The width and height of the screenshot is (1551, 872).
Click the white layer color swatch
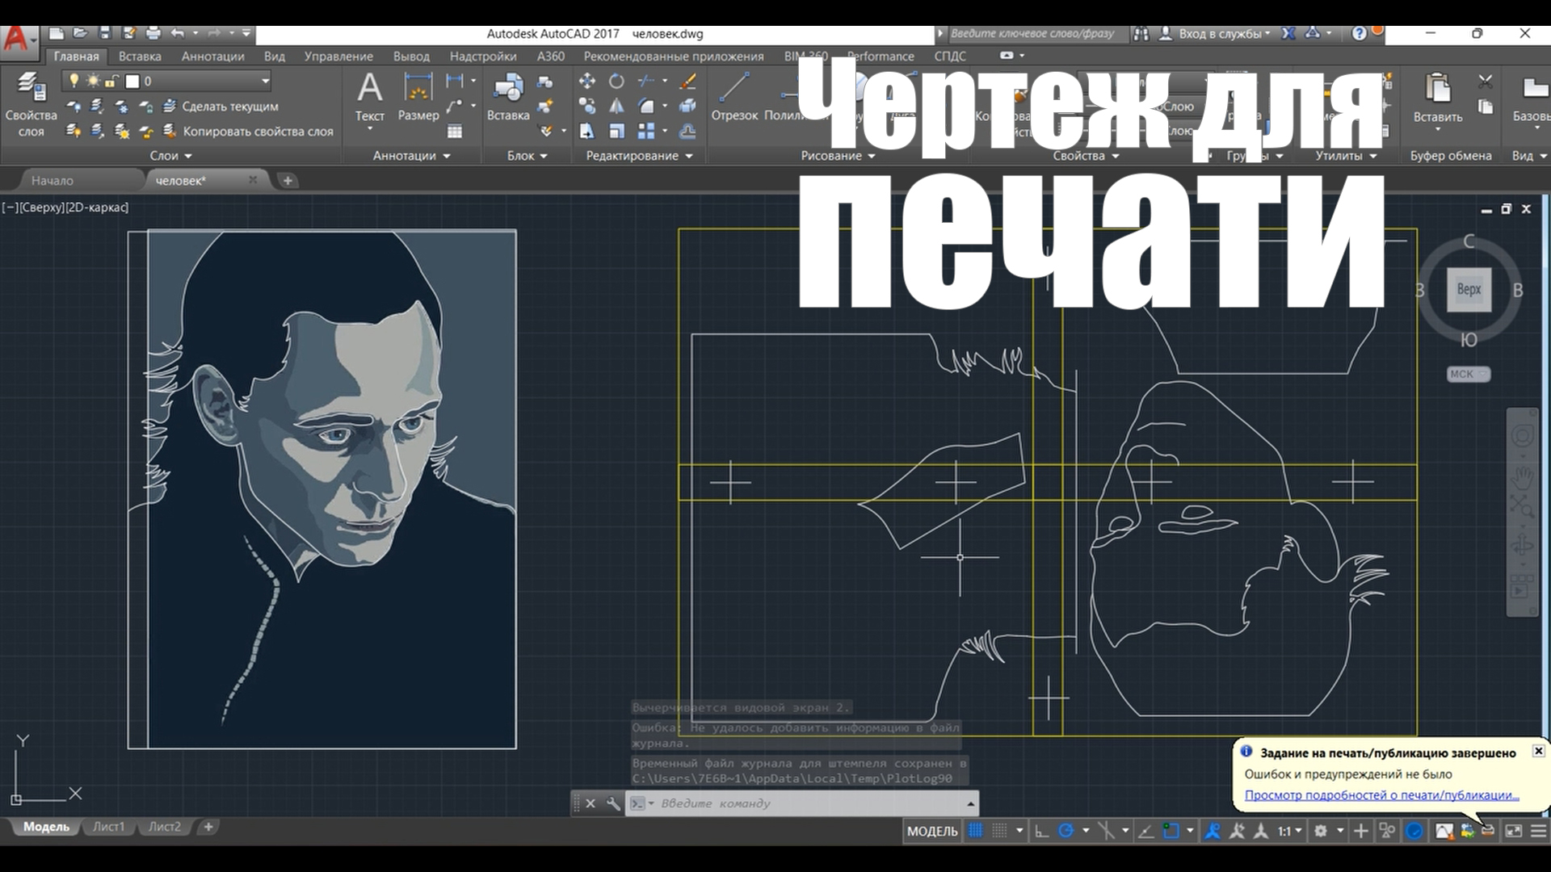pyautogui.click(x=133, y=81)
